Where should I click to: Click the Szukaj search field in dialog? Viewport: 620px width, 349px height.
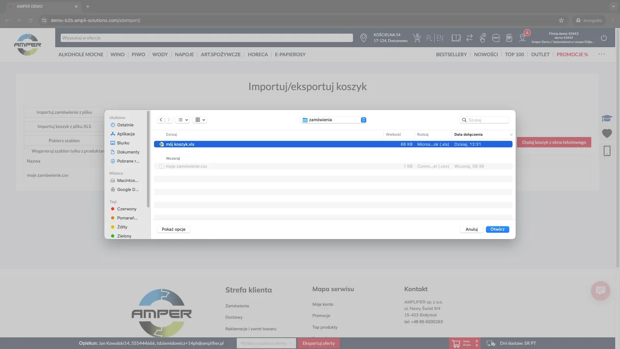click(x=484, y=120)
